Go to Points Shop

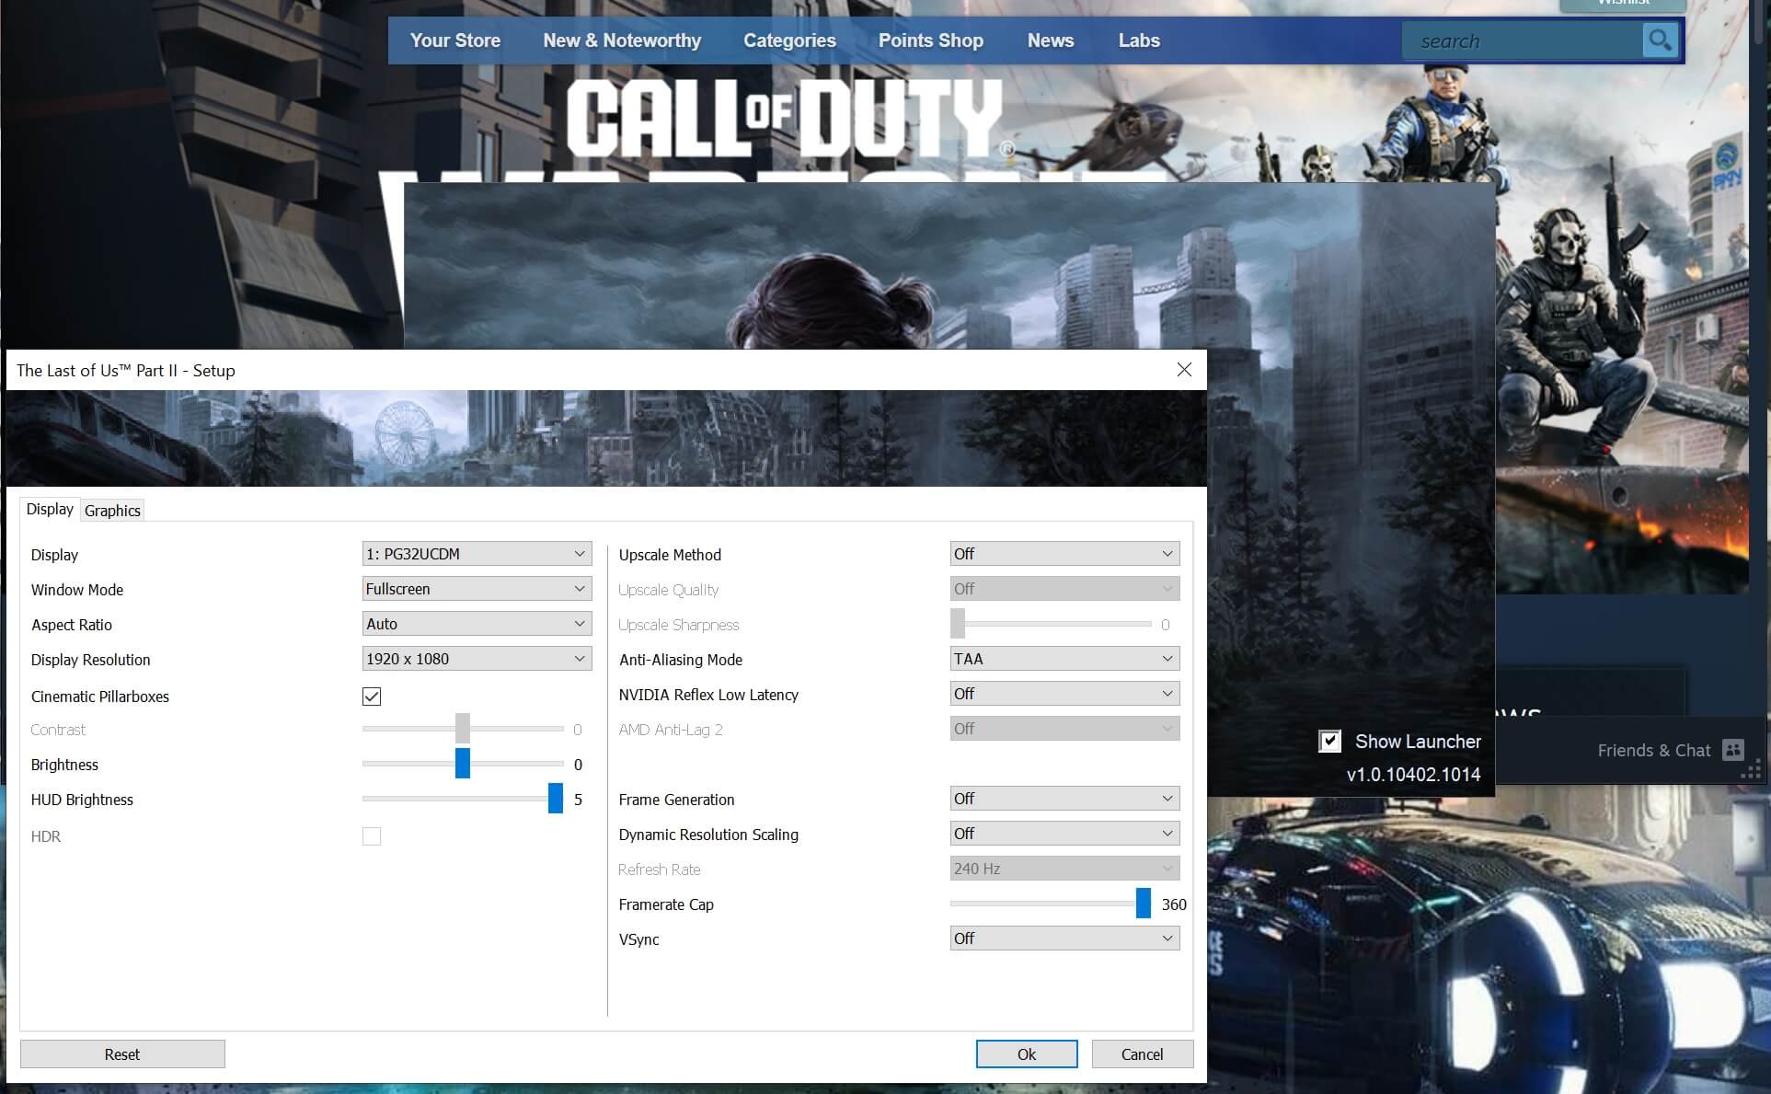point(930,40)
